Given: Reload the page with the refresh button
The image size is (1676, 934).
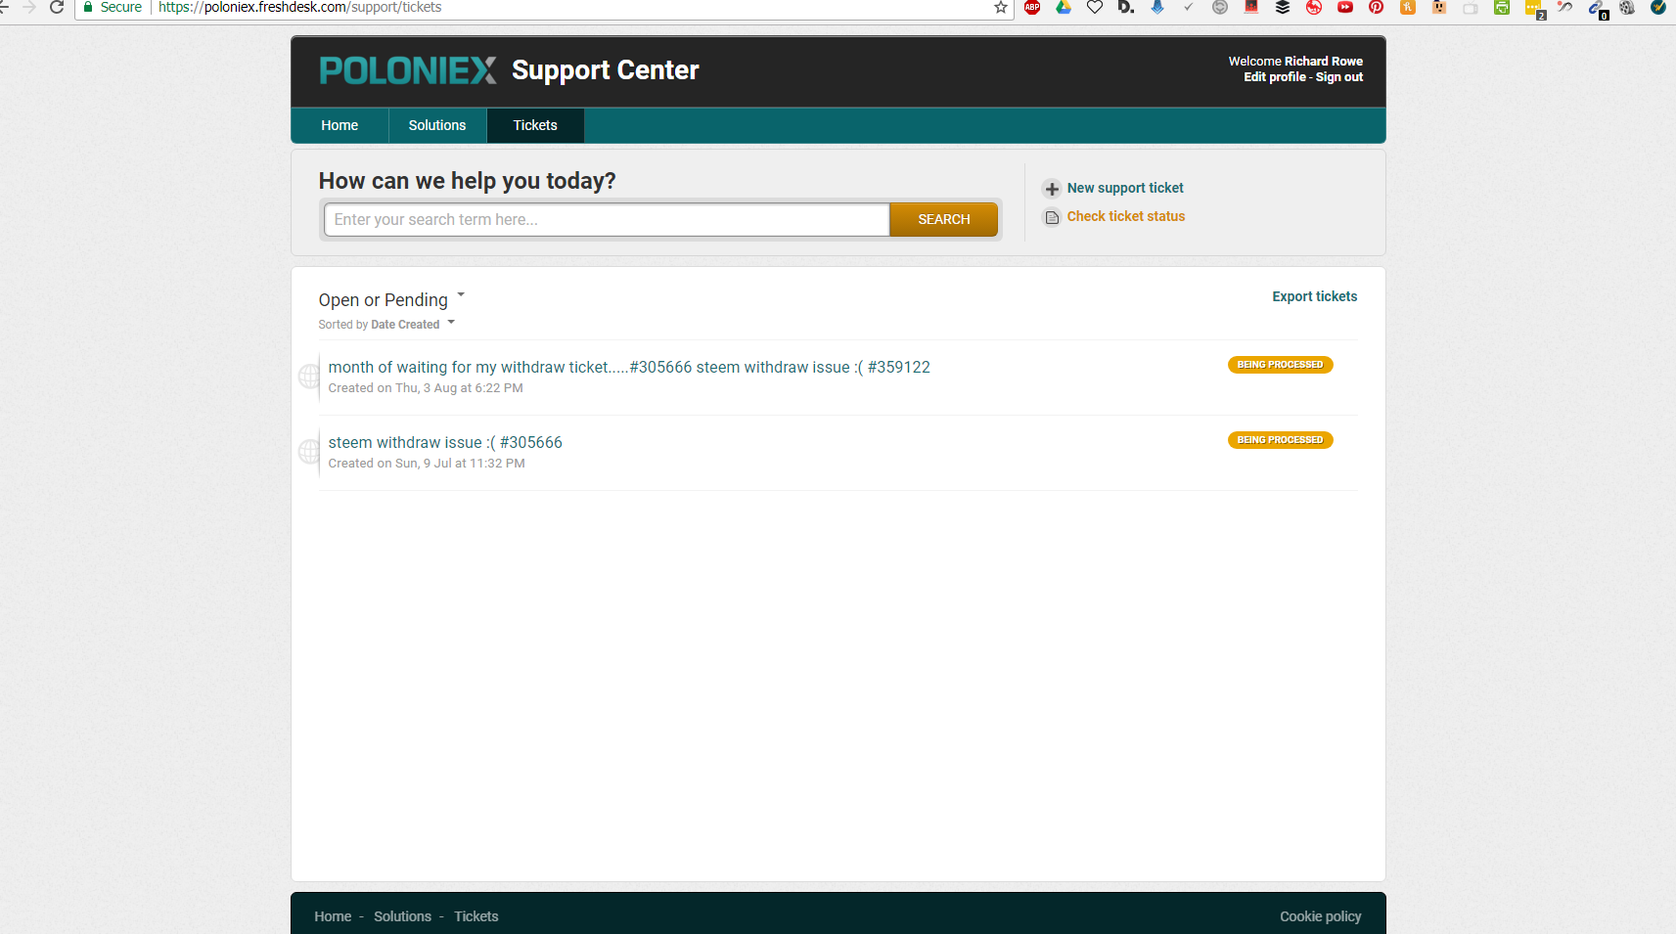Looking at the screenshot, I should (x=57, y=7).
